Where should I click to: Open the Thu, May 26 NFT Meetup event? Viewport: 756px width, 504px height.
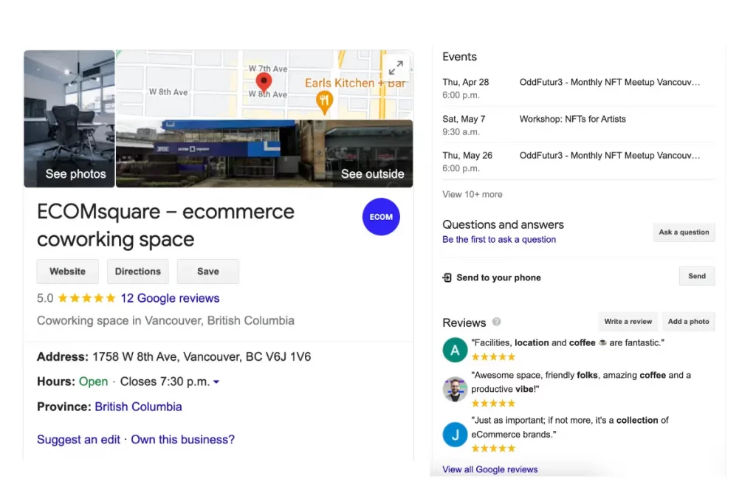[x=578, y=162]
